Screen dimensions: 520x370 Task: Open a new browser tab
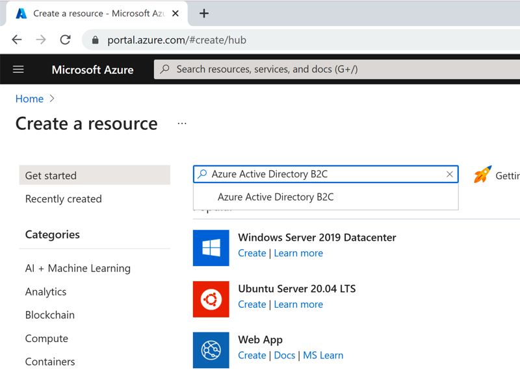pyautogui.click(x=204, y=13)
